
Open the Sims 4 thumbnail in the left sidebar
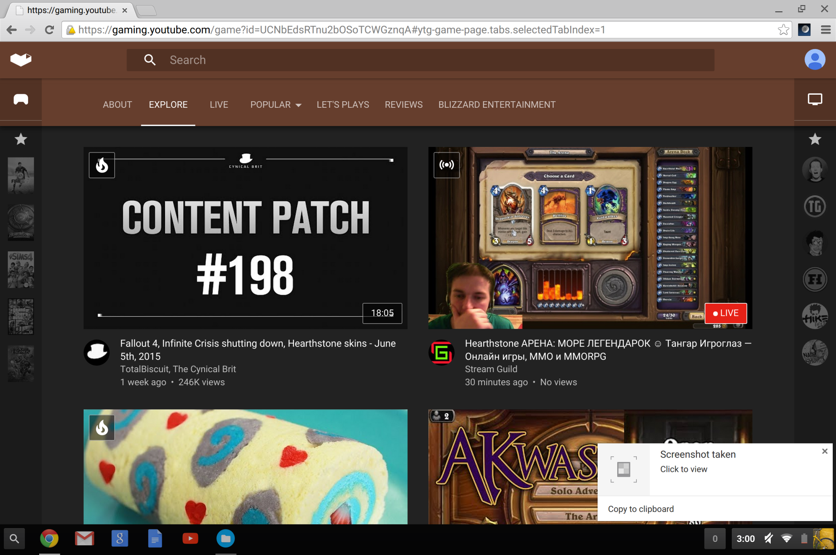[x=21, y=269]
